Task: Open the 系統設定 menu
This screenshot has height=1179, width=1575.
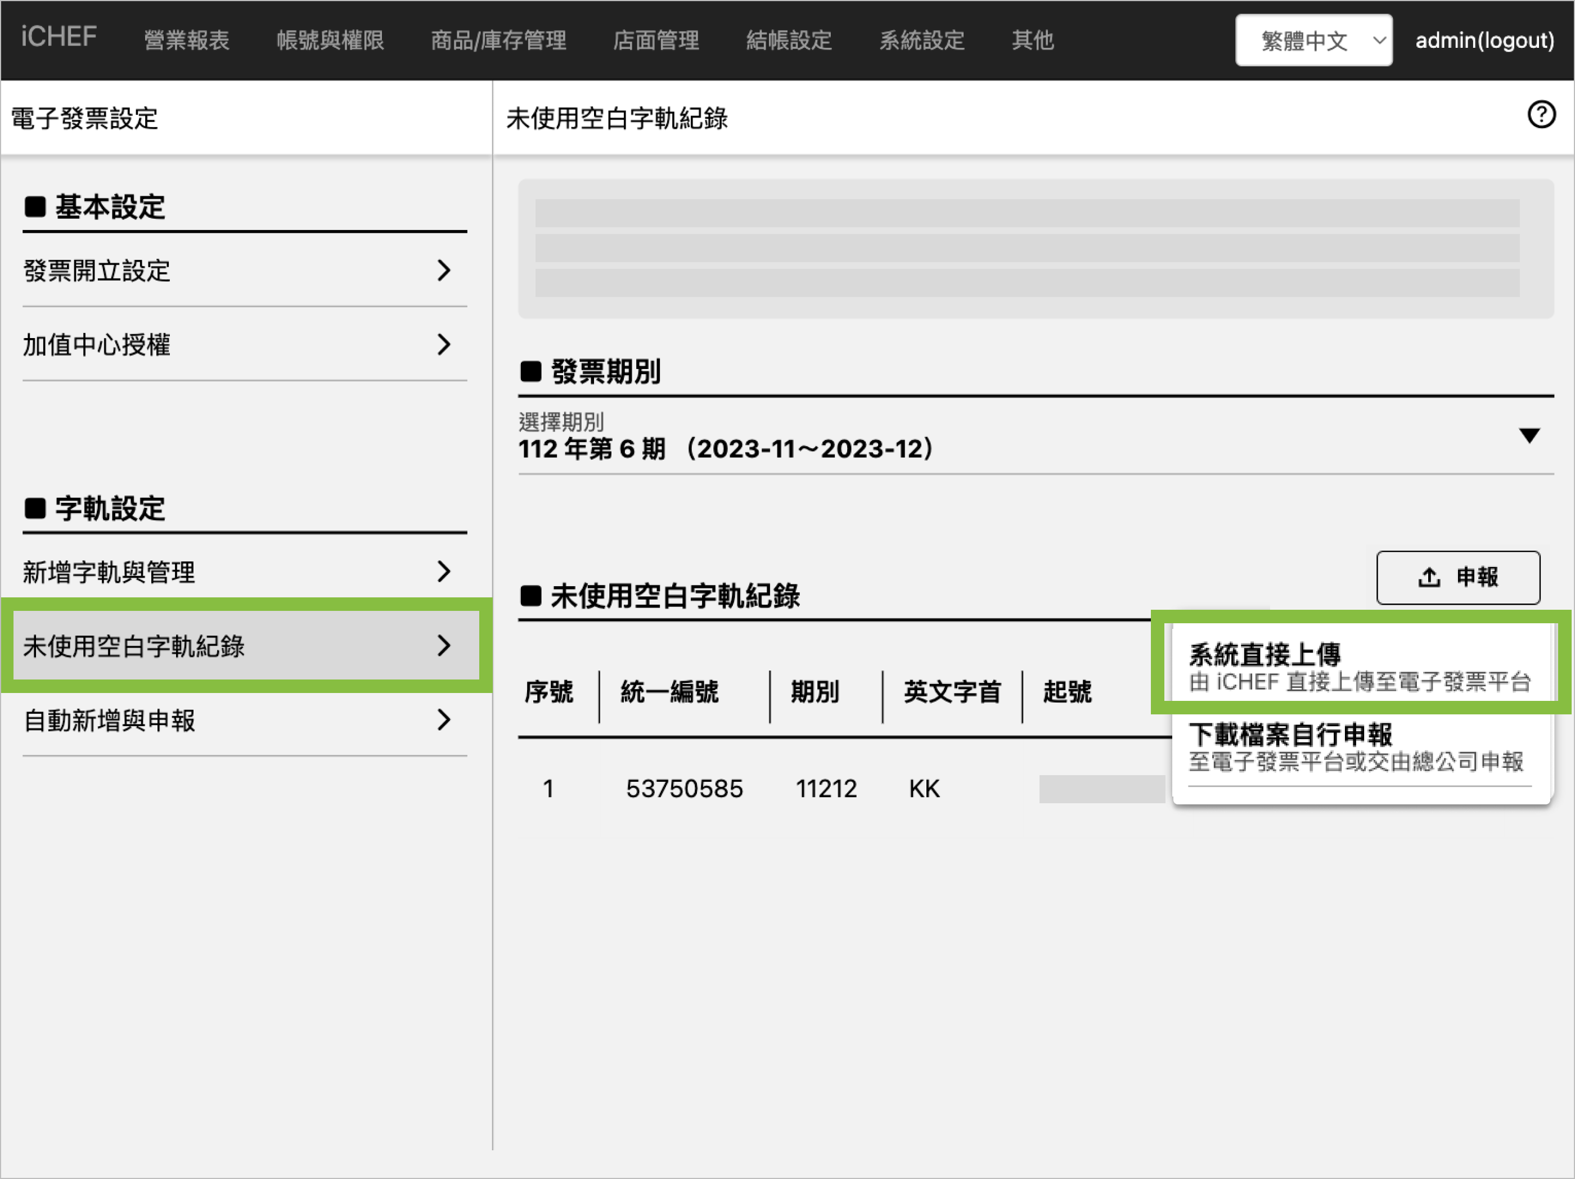Action: [921, 40]
